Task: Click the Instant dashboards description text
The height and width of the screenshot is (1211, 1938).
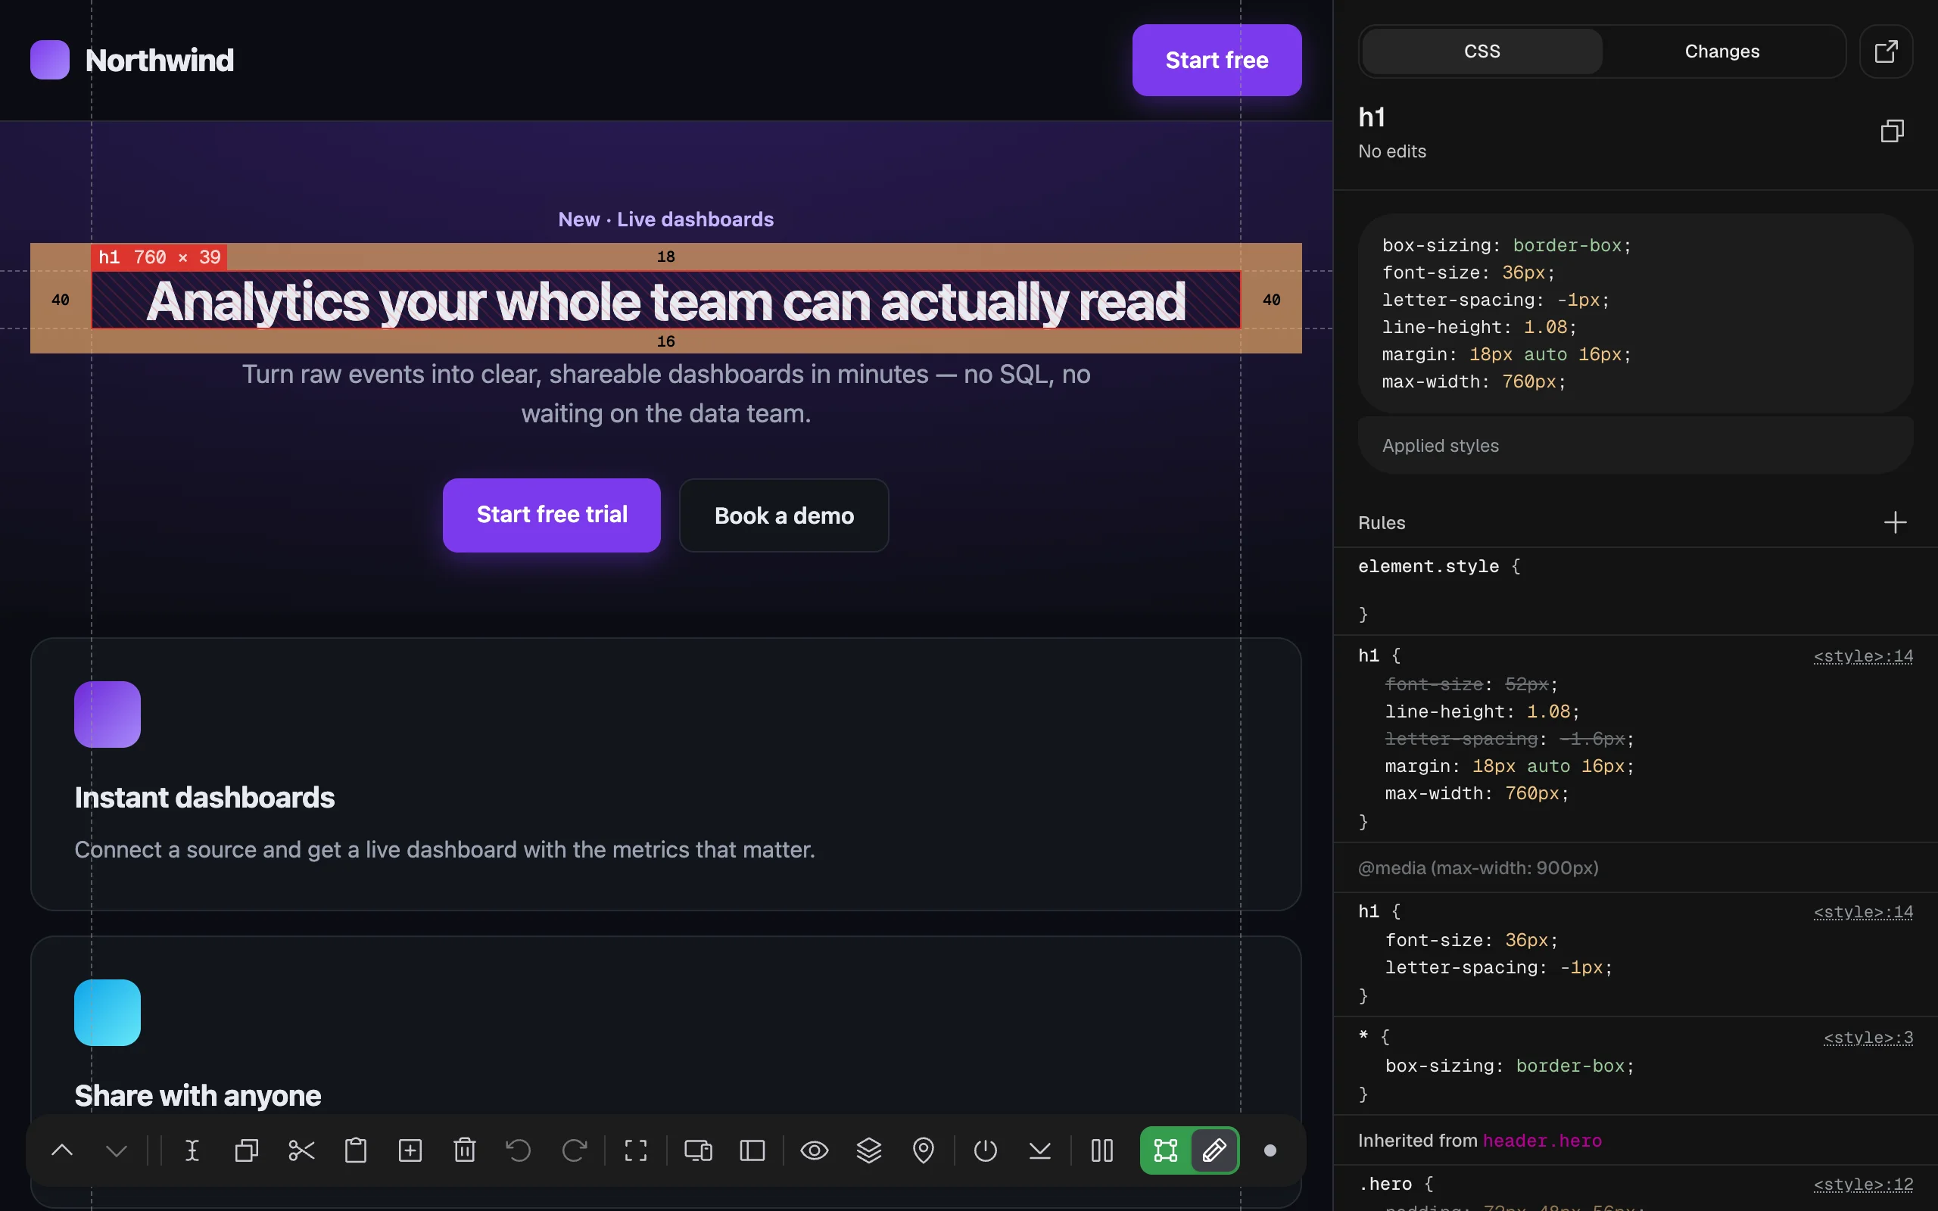Action: click(444, 849)
